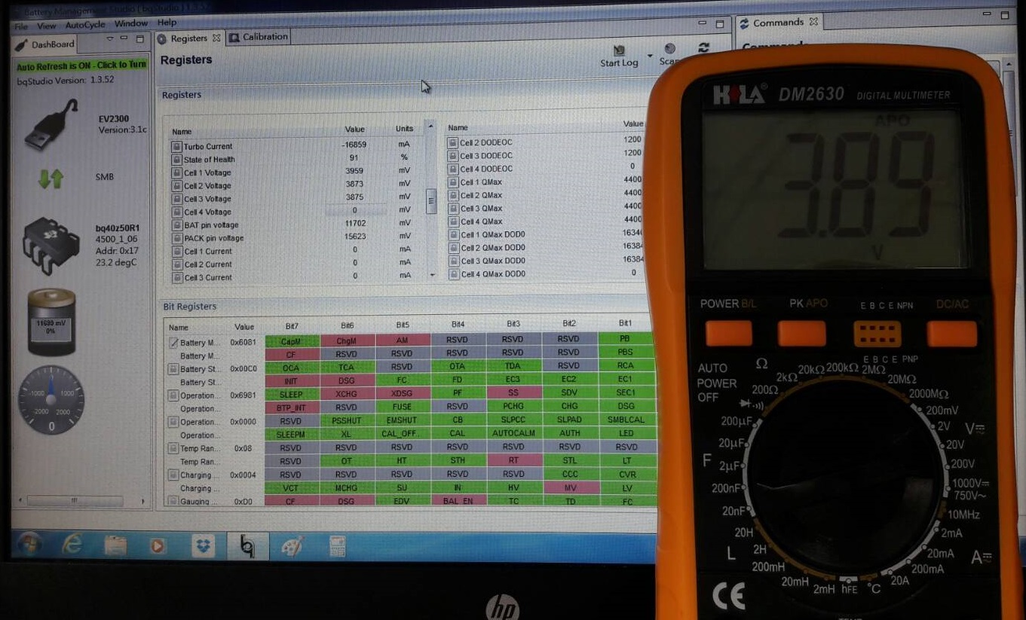Open bqStudio from the Windows taskbar
Screen dimensions: 1026x620
(x=247, y=546)
